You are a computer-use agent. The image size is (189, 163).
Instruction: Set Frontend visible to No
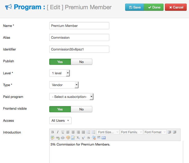click(82, 109)
